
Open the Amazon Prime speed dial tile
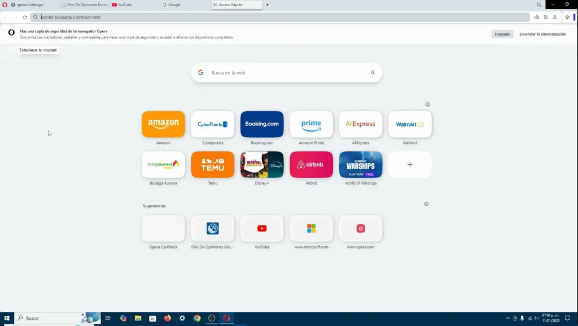312,124
